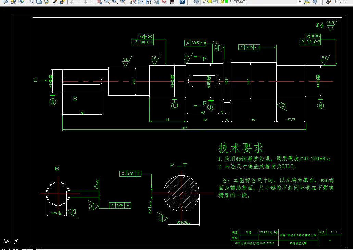The width and height of the screenshot is (353, 250).
Task: Open Markup Set Manager icon
Action: pos(164,2)
